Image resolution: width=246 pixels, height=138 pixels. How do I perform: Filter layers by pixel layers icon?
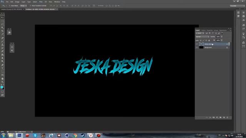click(x=207, y=33)
